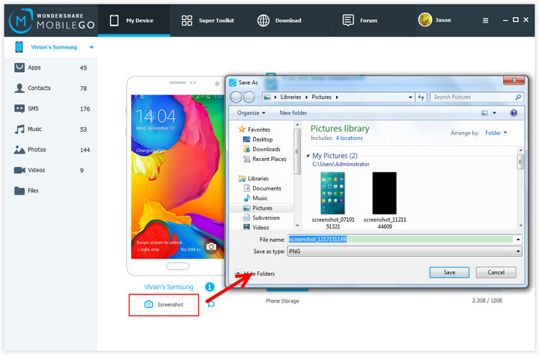Click Vivian's Samsung link under phone
The image size is (539, 355).
(x=168, y=287)
